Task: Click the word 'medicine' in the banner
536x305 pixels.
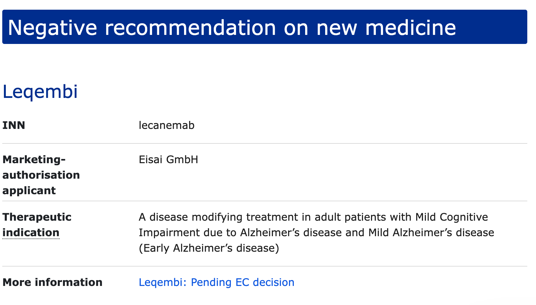Action: tap(410, 27)
